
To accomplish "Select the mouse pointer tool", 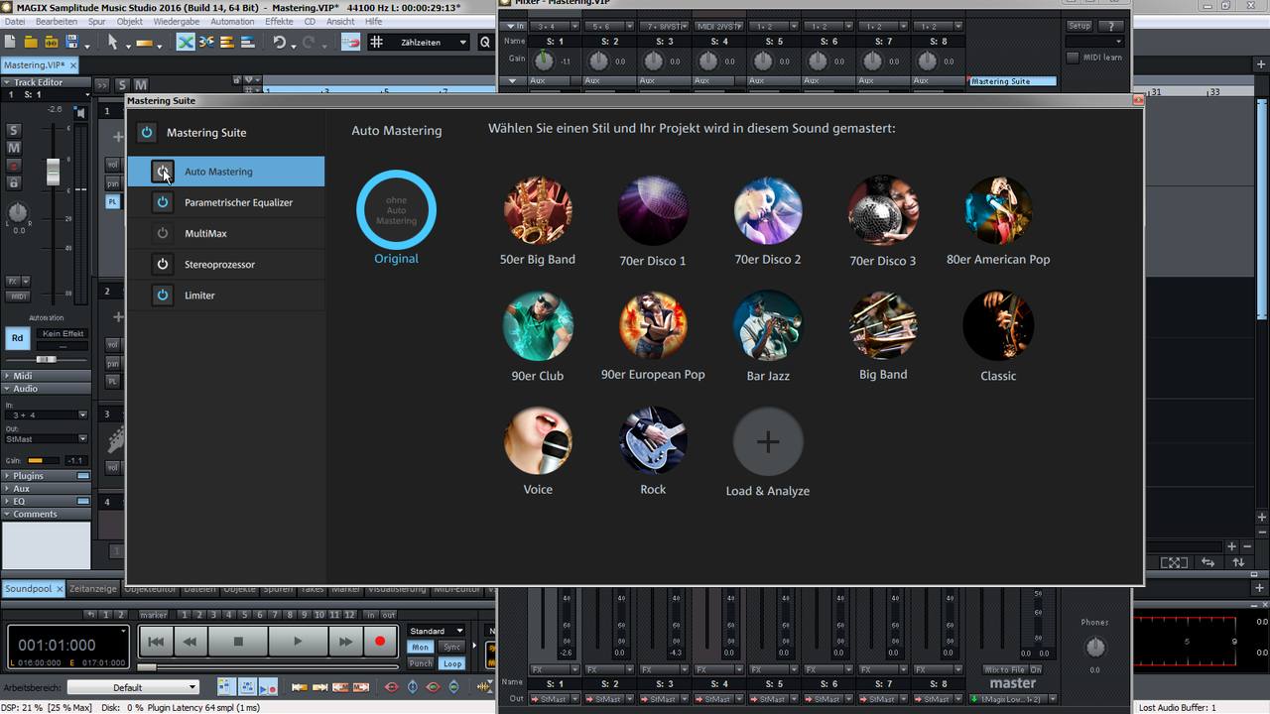I will pos(112,42).
